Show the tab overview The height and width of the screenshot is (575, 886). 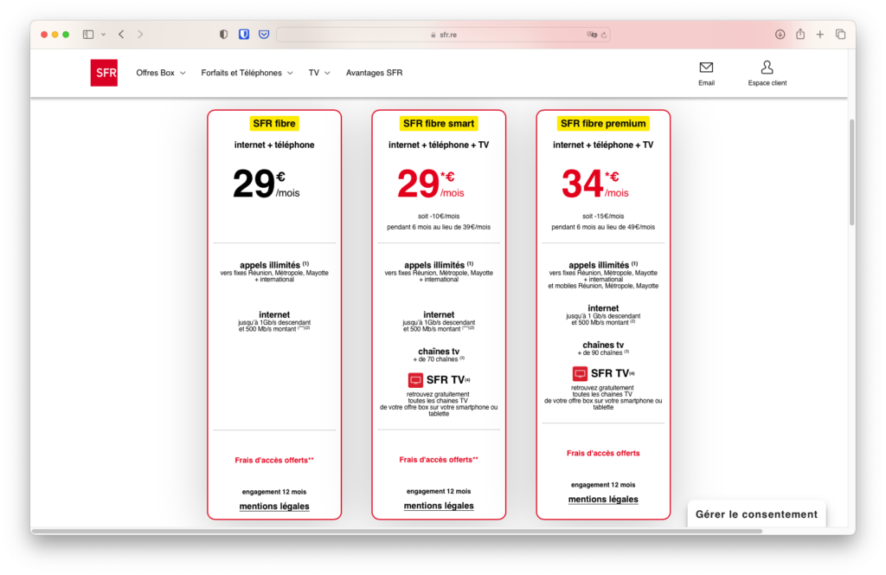(840, 35)
